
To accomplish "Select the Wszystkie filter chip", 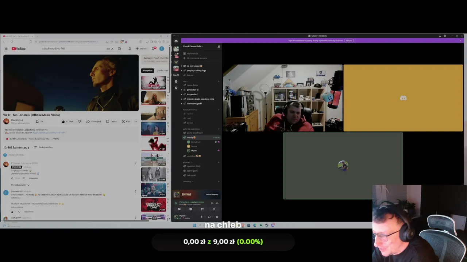I will (147, 71).
